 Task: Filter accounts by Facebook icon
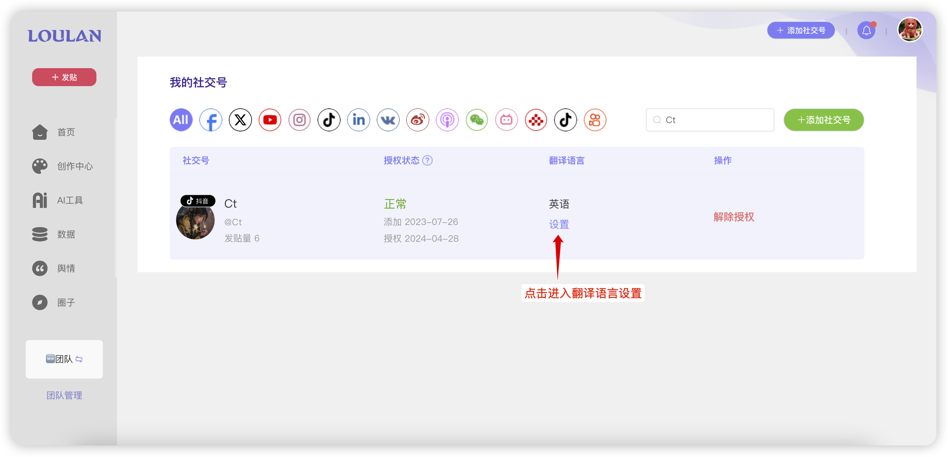[210, 120]
